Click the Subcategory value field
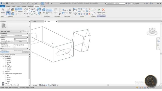Screen dimensions: 162x91 coord(21,45)
